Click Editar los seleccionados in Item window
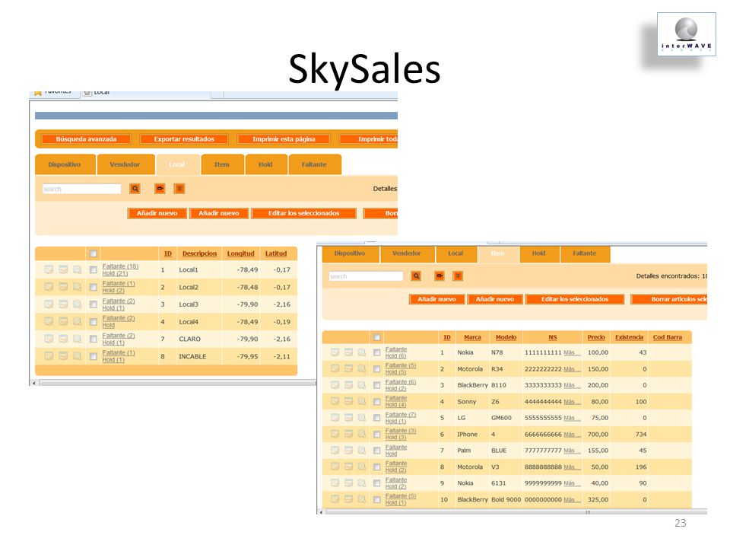The image size is (730, 548). [575, 299]
